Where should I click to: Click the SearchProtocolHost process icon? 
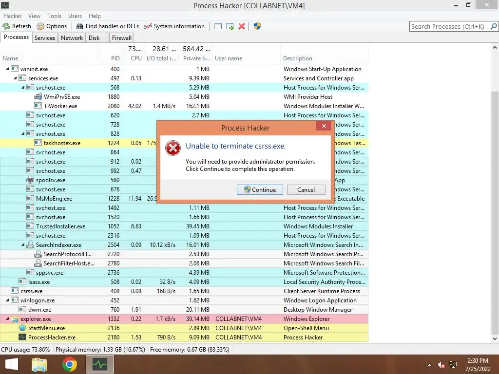38,254
